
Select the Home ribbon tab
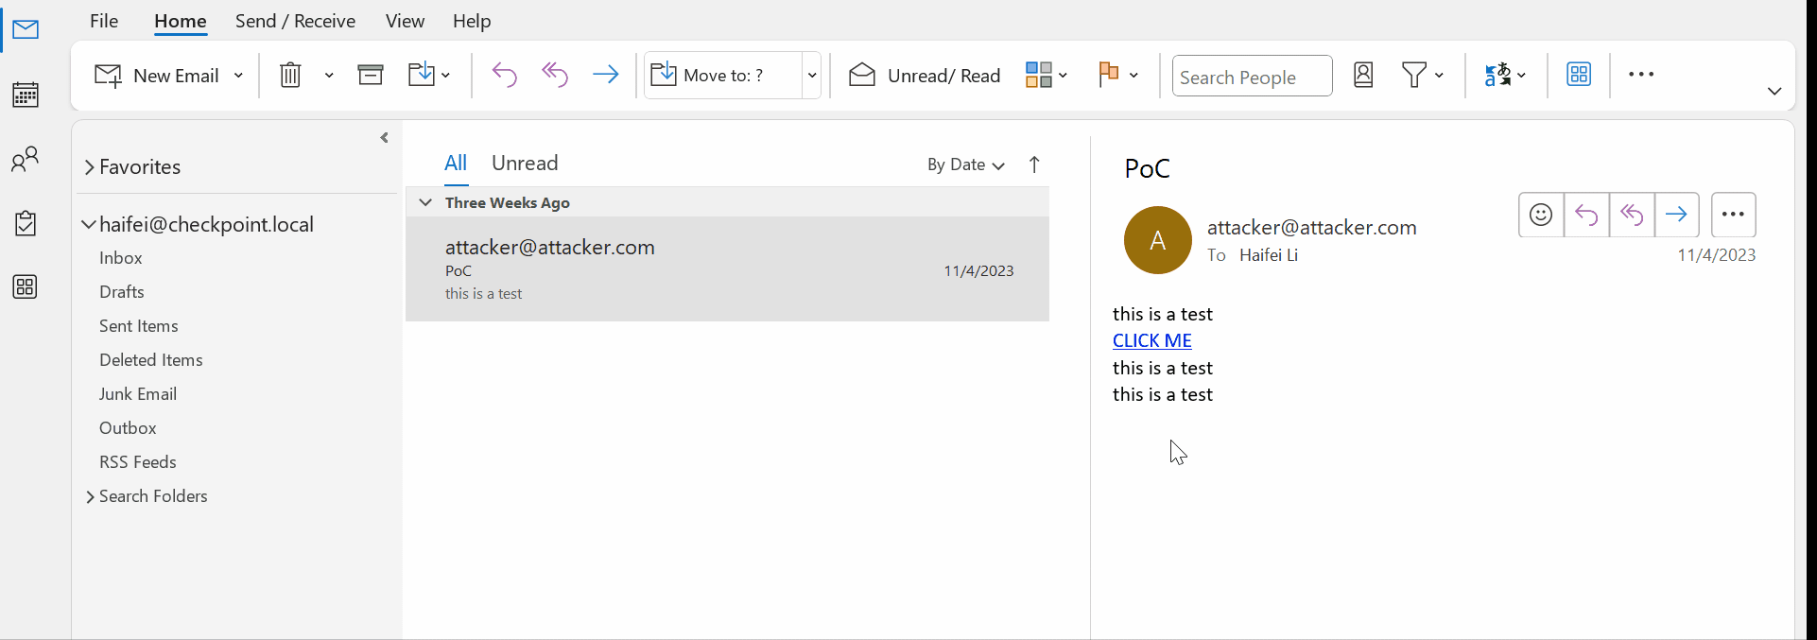[x=181, y=21]
